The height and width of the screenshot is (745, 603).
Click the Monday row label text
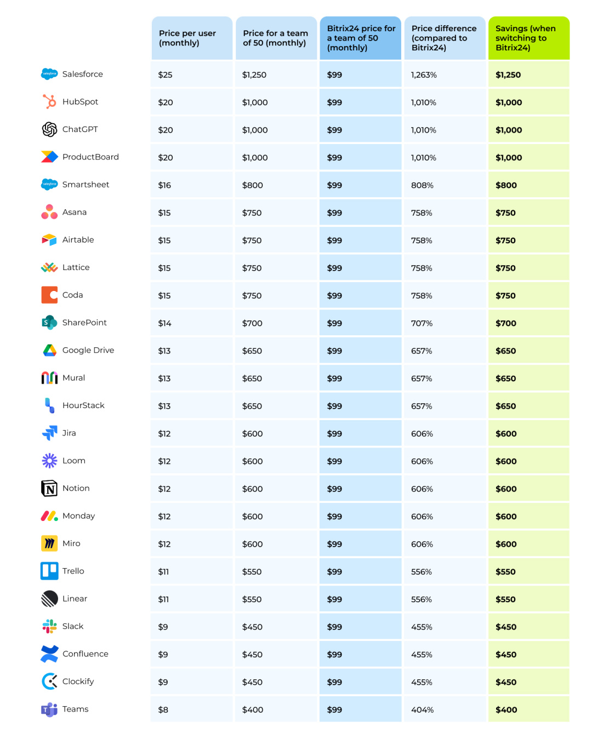[x=78, y=515]
